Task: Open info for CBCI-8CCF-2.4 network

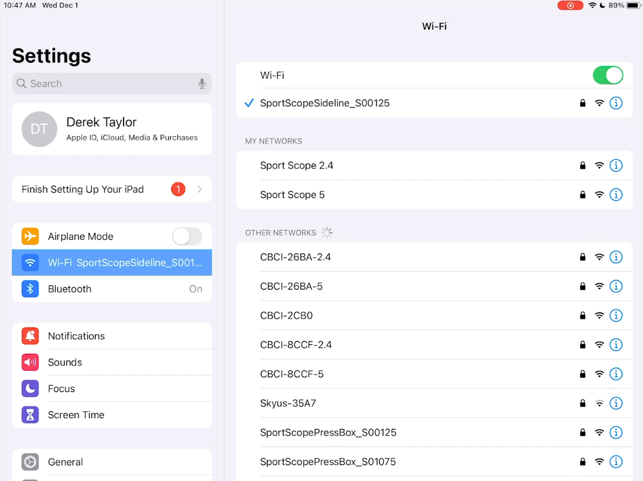Action: 616,345
